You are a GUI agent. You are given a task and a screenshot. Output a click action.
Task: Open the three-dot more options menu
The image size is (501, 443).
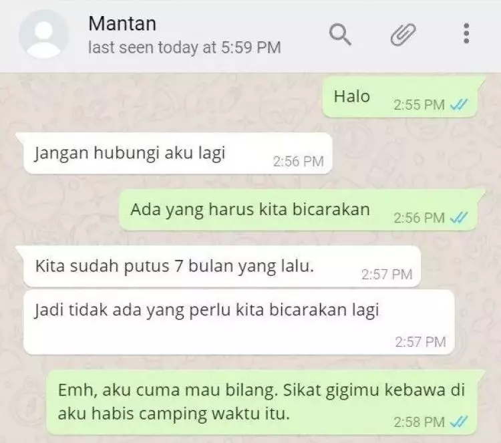coord(466,33)
